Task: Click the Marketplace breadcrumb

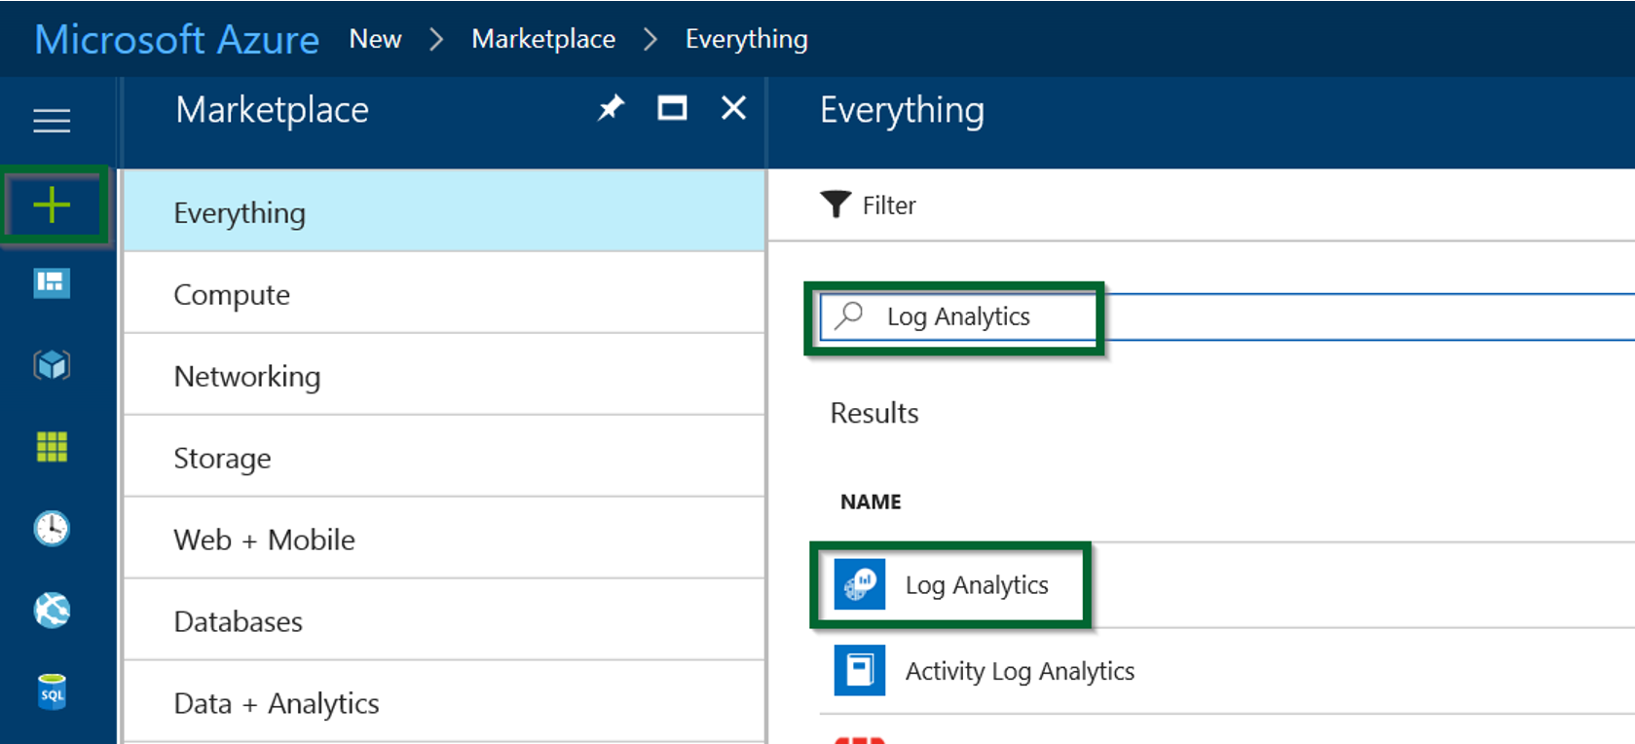Action: click(543, 39)
